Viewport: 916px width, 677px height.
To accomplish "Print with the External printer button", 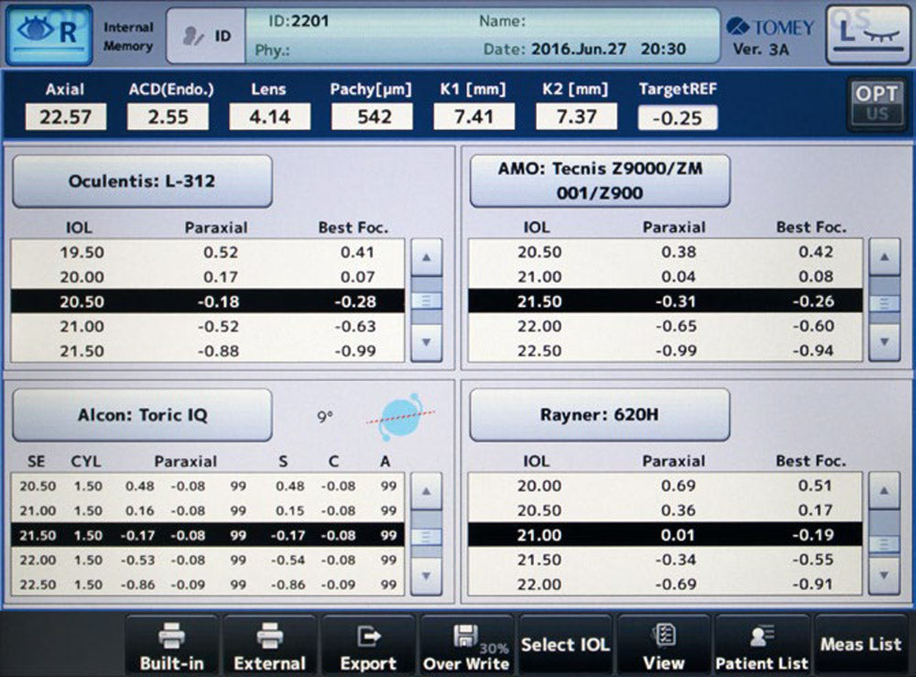I will coord(270,646).
